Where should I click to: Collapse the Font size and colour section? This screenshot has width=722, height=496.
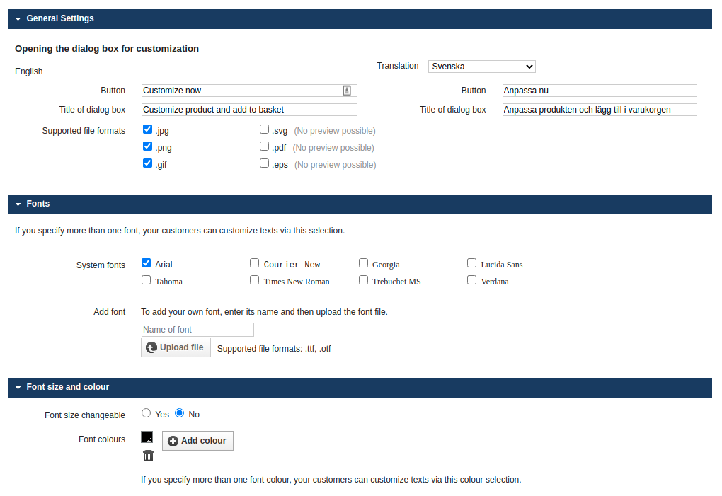tap(18, 388)
